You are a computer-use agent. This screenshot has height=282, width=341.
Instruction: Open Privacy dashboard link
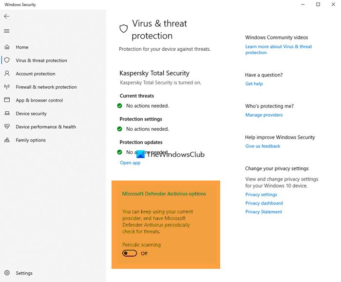pyautogui.click(x=264, y=203)
